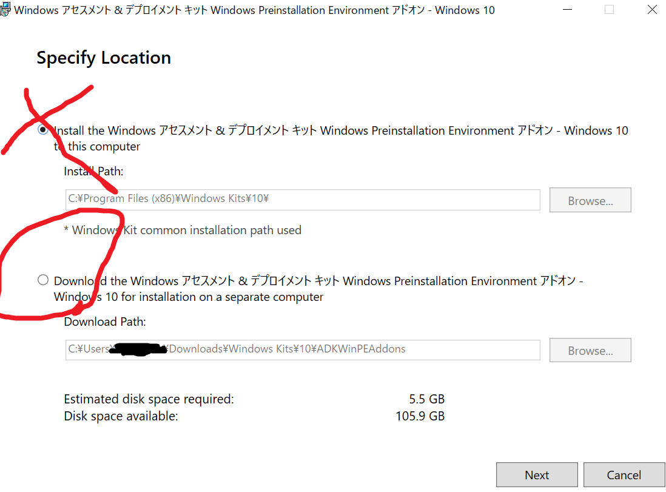Image resolution: width=666 pixels, height=492 pixels.
Task: Click the 5.5 GB value text
Action: pyautogui.click(x=426, y=399)
